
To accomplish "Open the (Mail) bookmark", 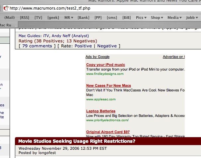I will coord(10,18).
